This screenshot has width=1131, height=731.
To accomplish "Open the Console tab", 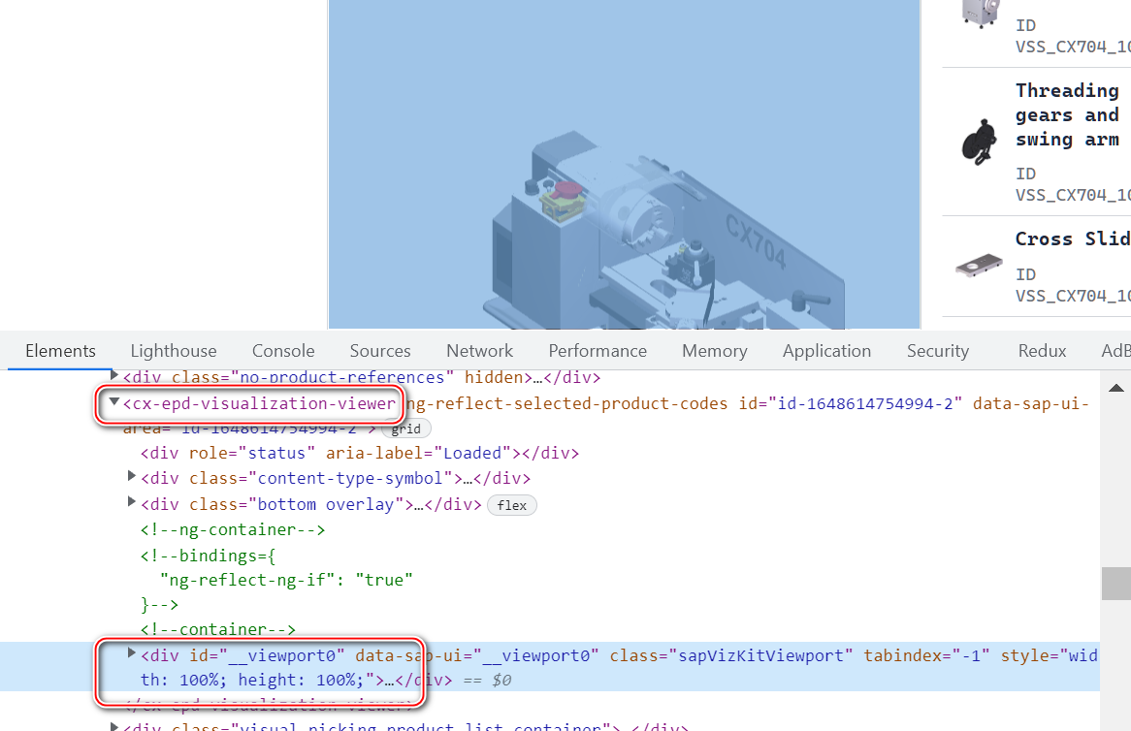I will pyautogui.click(x=283, y=351).
